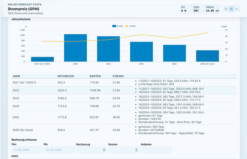Click the 2025 cost bar

pos(174,53)
